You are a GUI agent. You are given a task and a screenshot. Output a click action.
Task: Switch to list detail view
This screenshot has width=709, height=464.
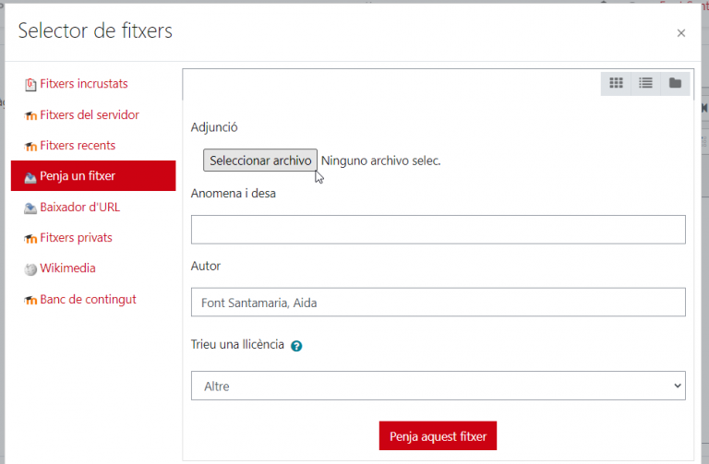coord(645,83)
